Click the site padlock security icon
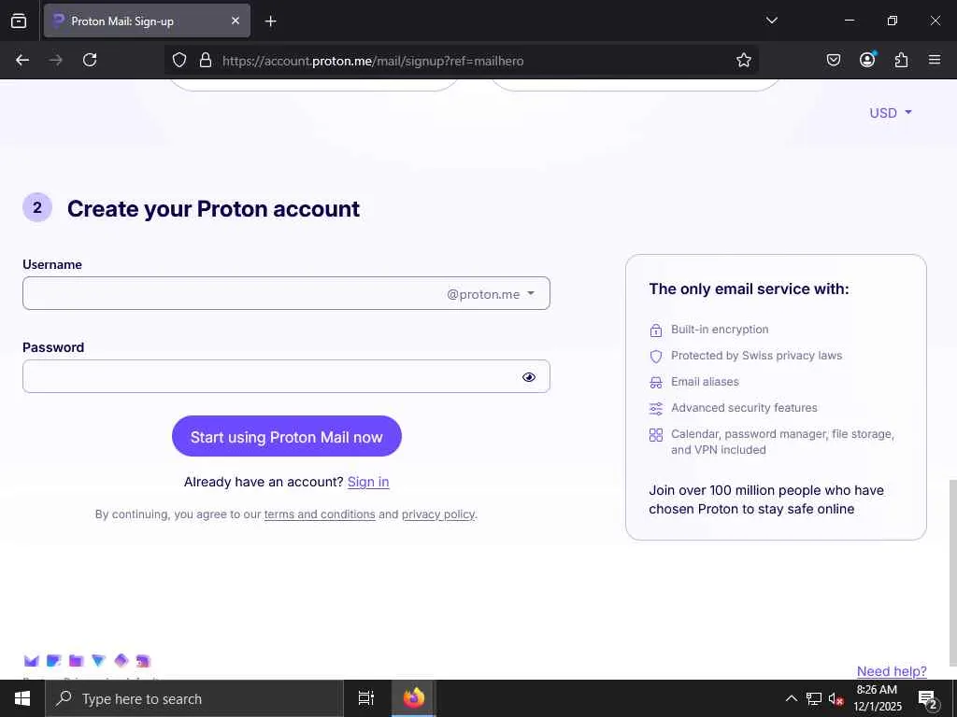 click(206, 61)
